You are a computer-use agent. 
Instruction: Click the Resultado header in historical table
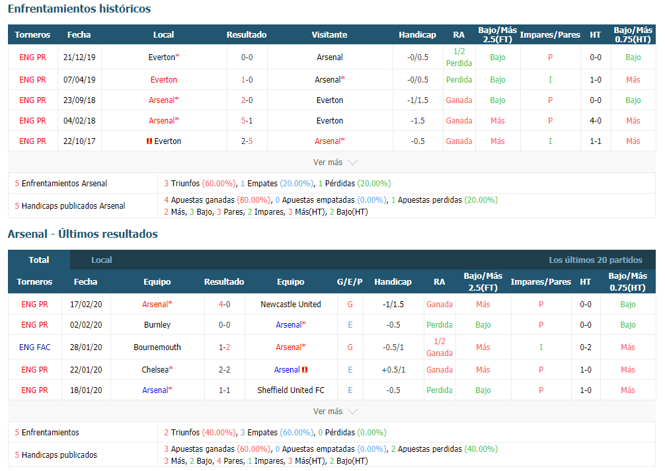point(247,35)
